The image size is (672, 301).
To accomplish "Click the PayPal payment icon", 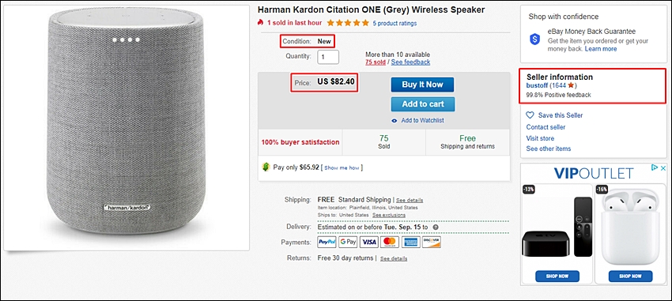I will 327,242.
